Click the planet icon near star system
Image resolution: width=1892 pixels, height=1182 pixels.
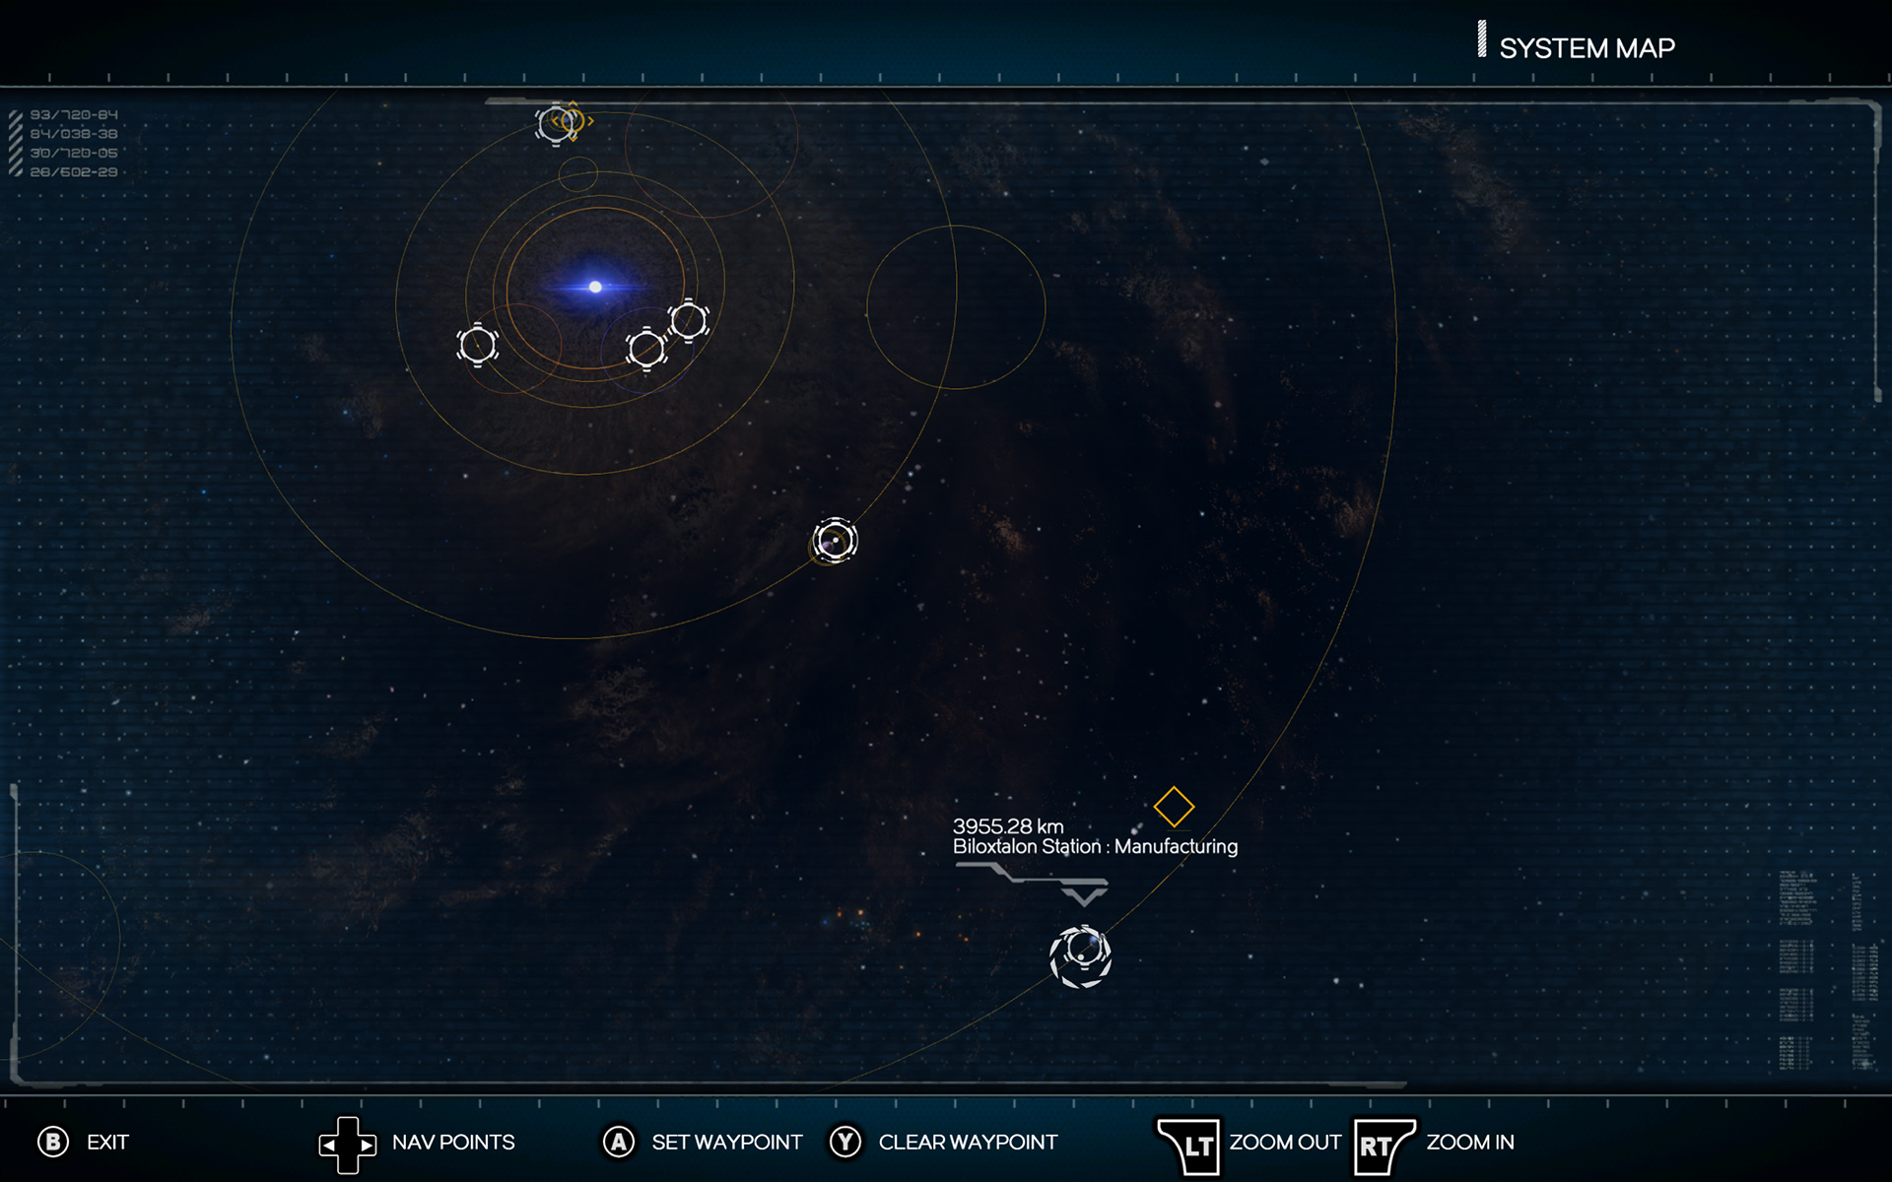478,345
